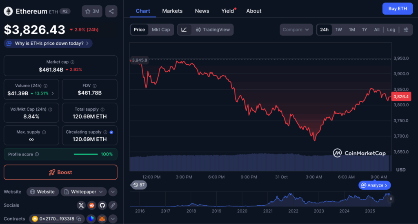
Task: Click the Buy ETH button
Action: point(397,9)
